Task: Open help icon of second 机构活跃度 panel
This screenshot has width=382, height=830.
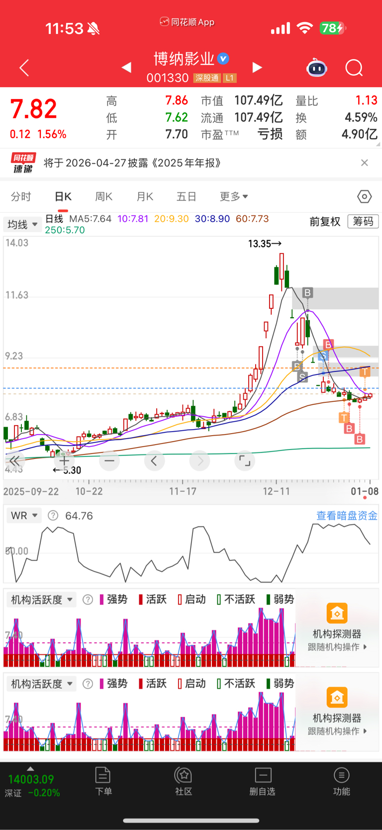Action: coord(88,684)
